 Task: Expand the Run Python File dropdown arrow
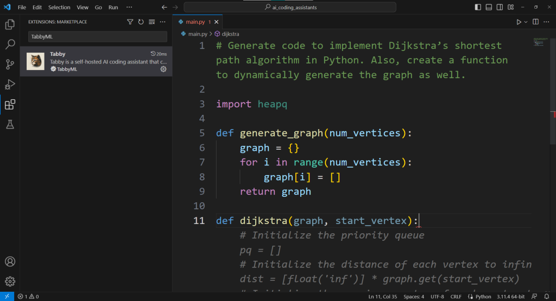[x=526, y=22]
